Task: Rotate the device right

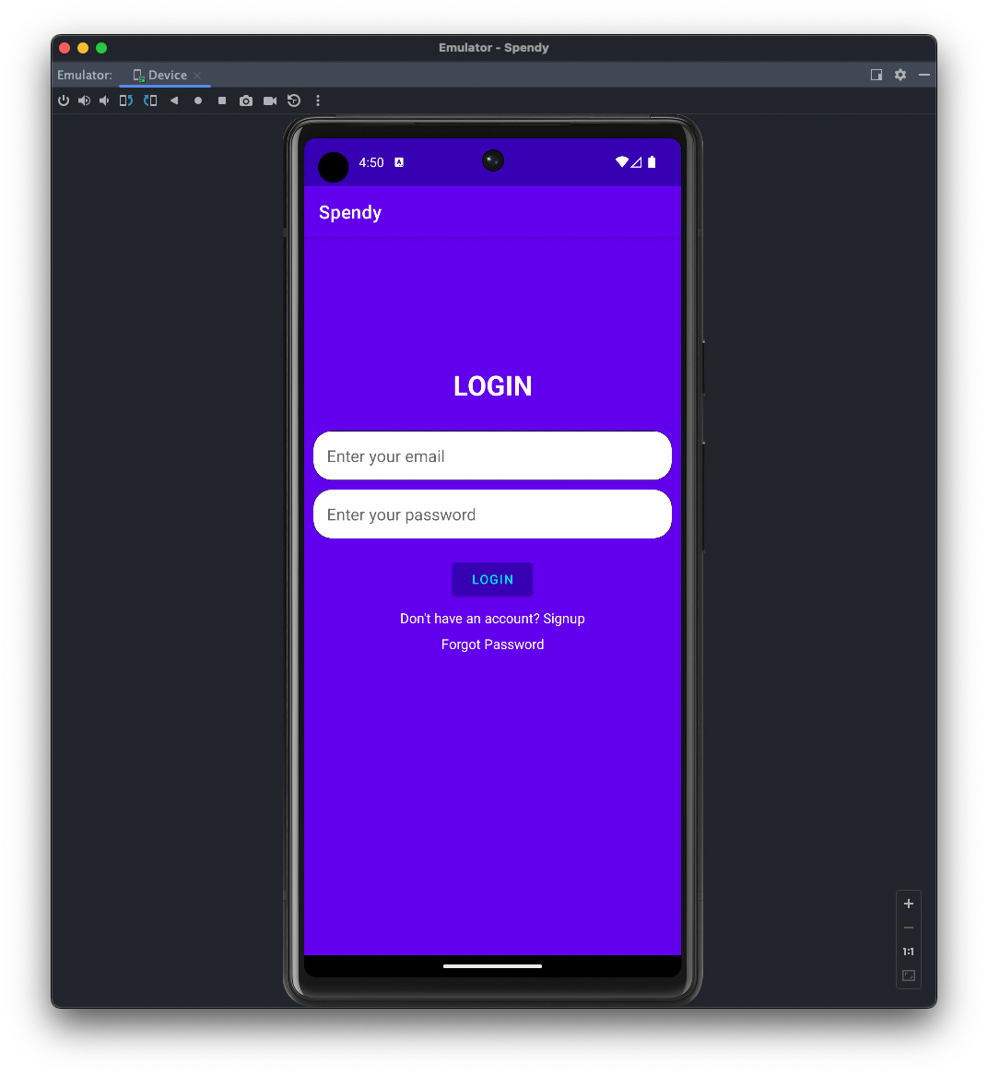Action: pyautogui.click(x=150, y=101)
